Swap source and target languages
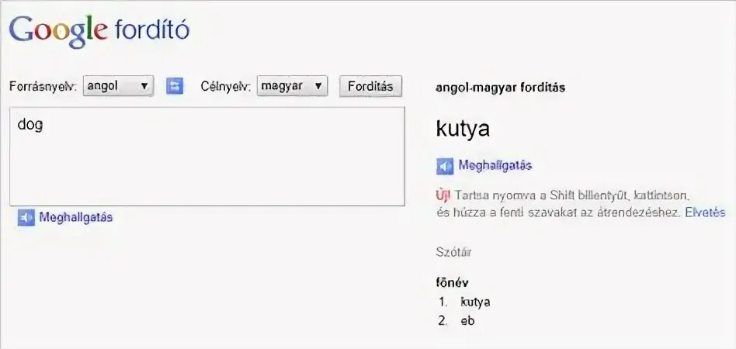The height and width of the screenshot is (349, 736). pyautogui.click(x=175, y=86)
